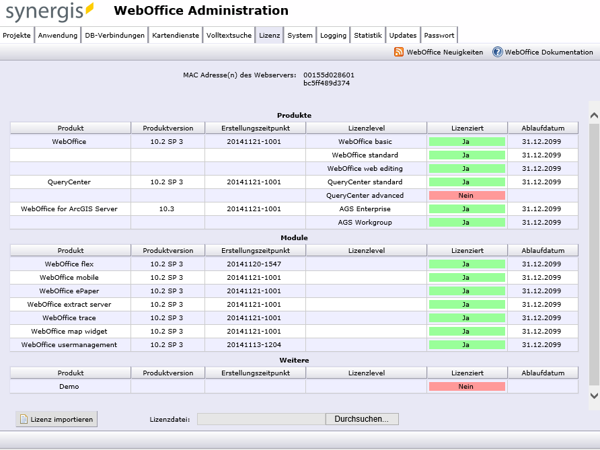Switch to the Projekte tab
Screen dimensions: 600x450
tap(17, 34)
